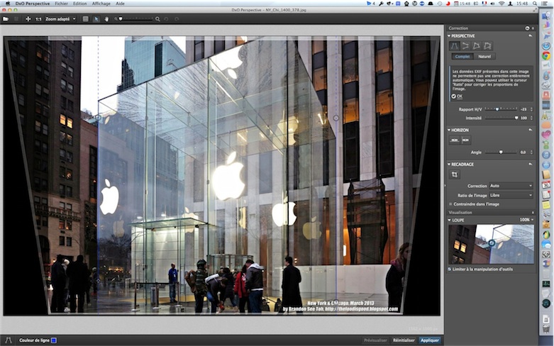Click the Réinitialiser button
554x346 pixels.
pyautogui.click(x=404, y=340)
